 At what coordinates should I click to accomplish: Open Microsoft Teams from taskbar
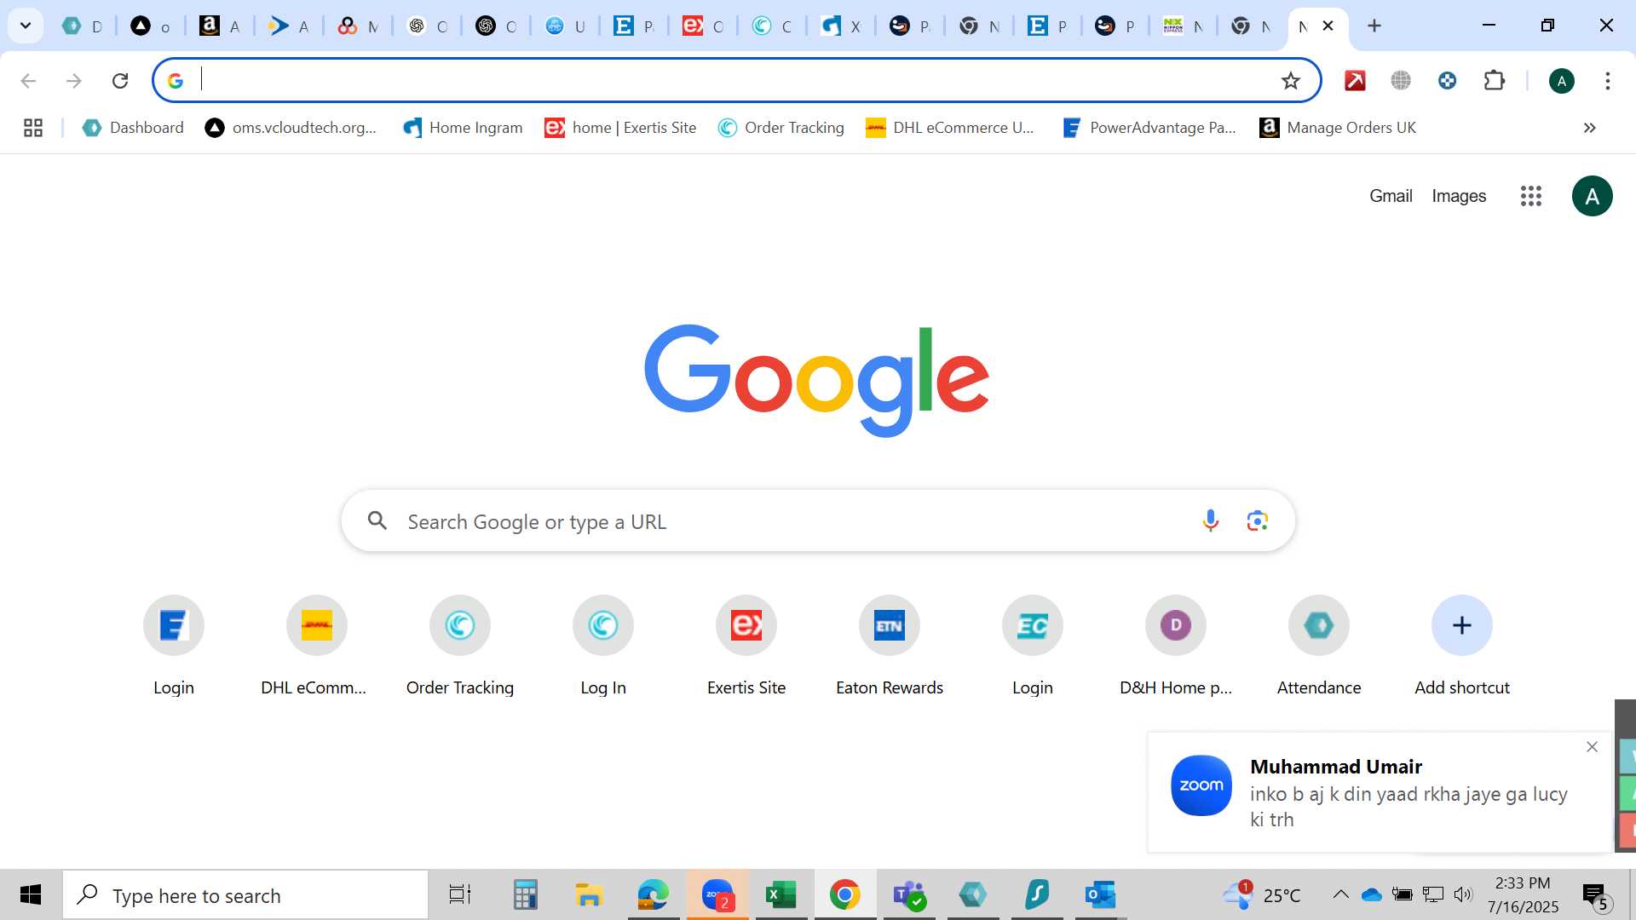click(x=909, y=894)
